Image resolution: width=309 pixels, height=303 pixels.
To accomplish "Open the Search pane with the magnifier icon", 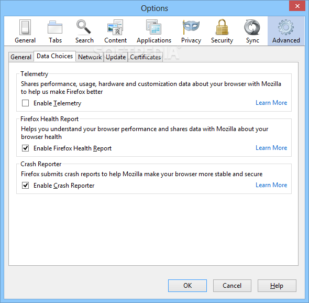I will tap(84, 31).
